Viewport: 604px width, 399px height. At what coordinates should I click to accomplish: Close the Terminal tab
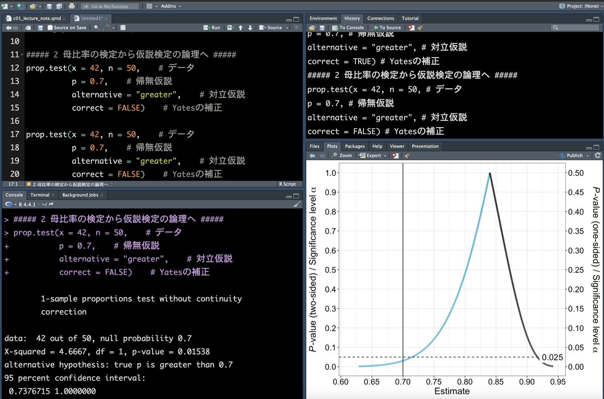click(x=53, y=195)
